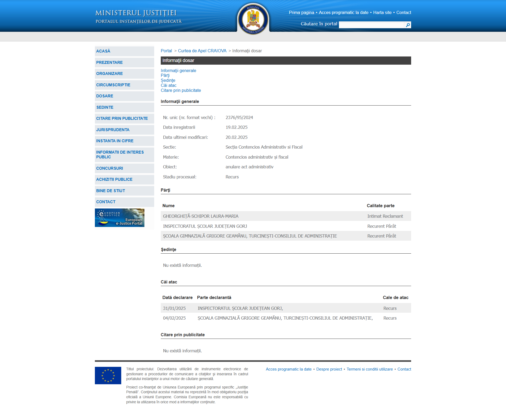
Task: Click Secția Contencios Administrativ si Fiscal value
Action: [x=264, y=147]
